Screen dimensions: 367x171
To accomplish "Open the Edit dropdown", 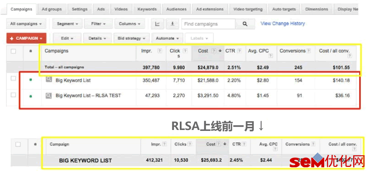I will point(67,38).
